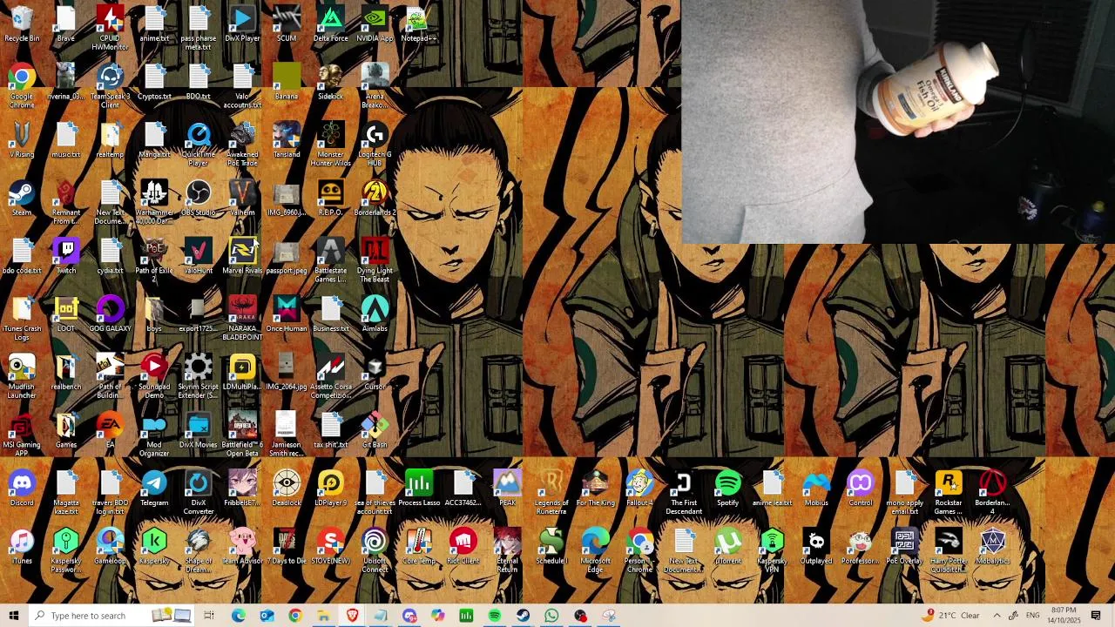Launch the TeamSpeak 3 Client shortcut

(110, 86)
